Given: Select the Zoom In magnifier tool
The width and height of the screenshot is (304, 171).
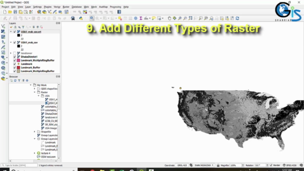Looking at the screenshot, I should 180,18.
